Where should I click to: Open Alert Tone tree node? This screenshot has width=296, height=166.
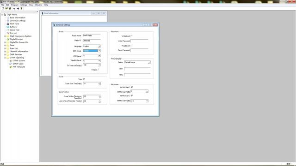coord(14,24)
